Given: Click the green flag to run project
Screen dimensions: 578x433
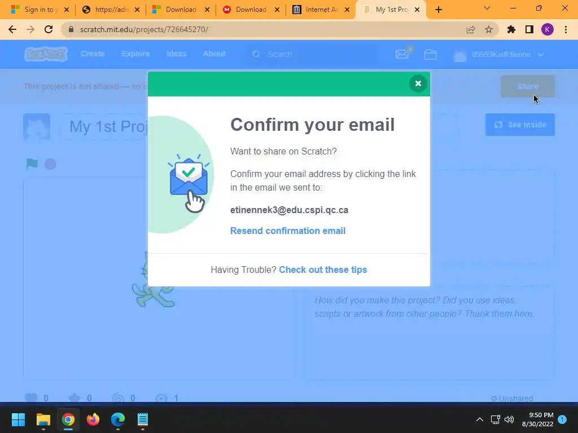Looking at the screenshot, I should tap(32, 164).
